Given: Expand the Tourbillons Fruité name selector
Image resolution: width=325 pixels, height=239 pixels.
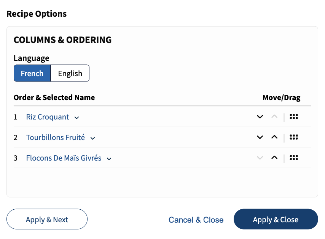Looking at the screenshot, I should pos(92,138).
